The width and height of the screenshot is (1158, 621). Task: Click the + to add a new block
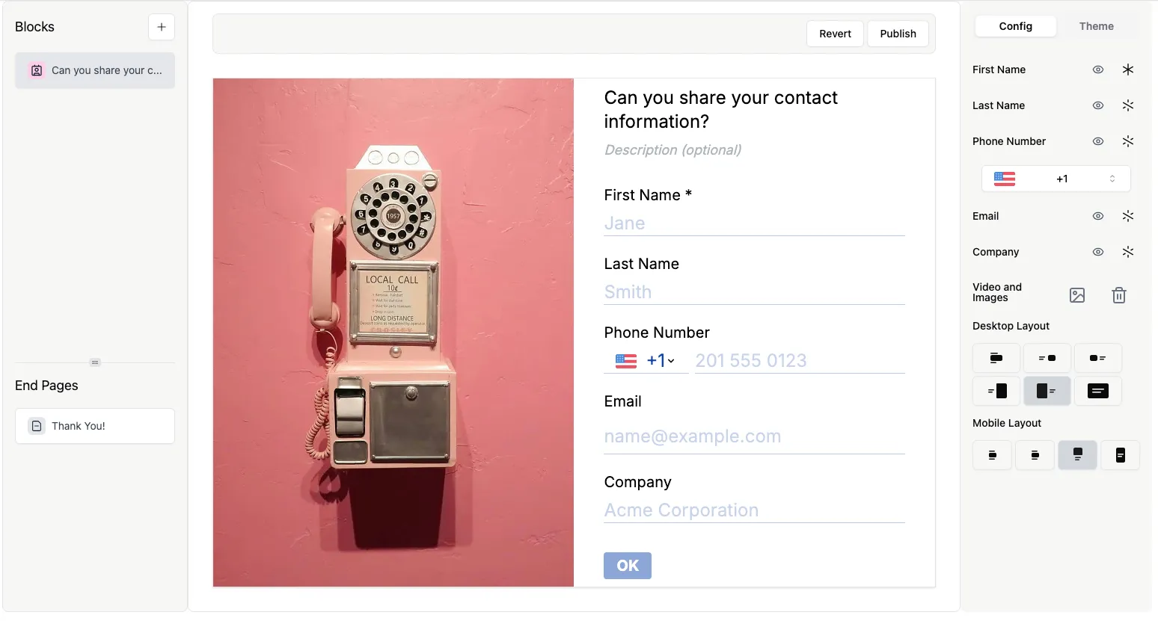pyautogui.click(x=161, y=27)
